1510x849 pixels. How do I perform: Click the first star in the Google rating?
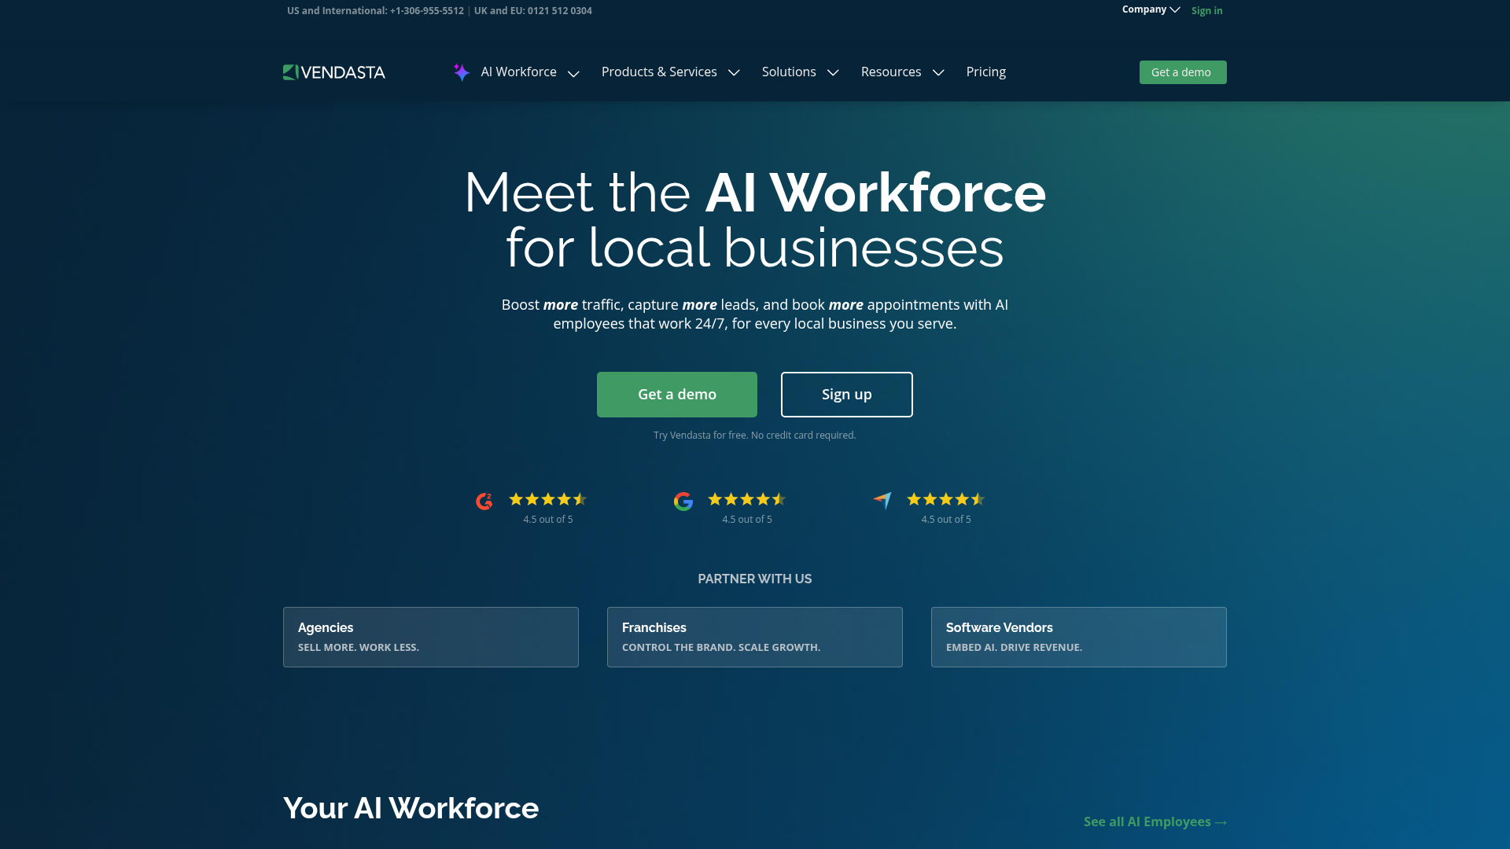[714, 499]
